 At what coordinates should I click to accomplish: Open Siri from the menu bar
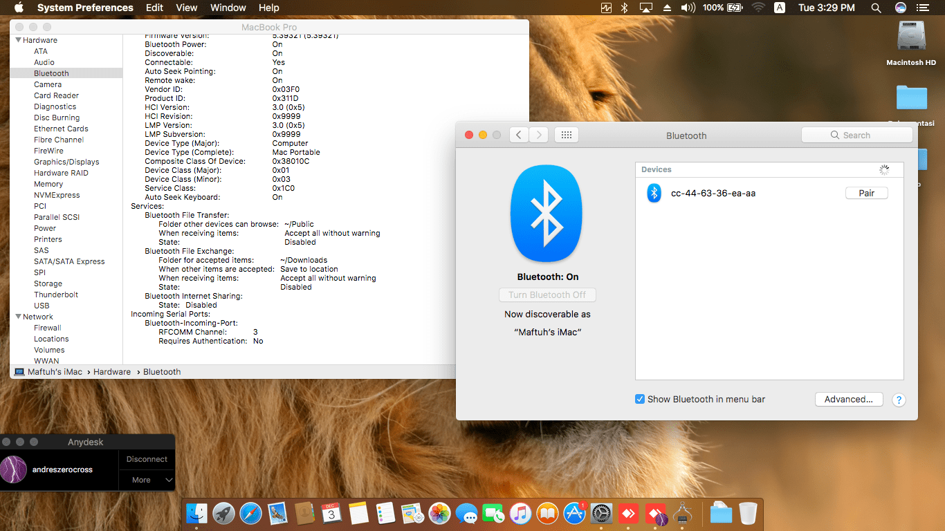(901, 8)
